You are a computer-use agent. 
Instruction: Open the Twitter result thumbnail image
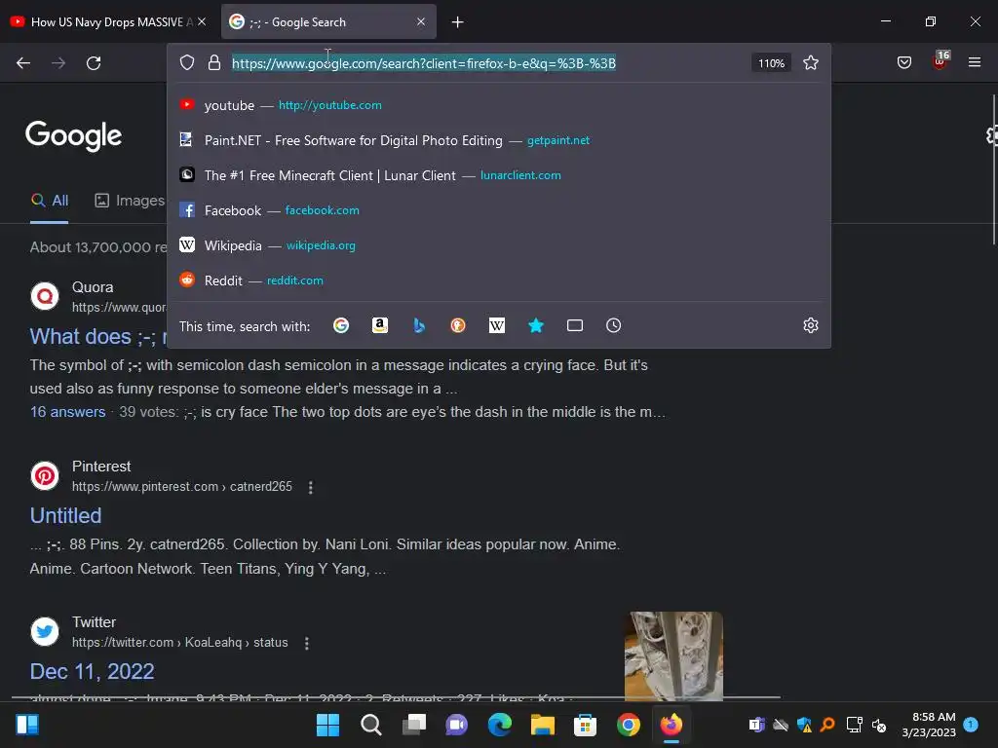pos(673,656)
